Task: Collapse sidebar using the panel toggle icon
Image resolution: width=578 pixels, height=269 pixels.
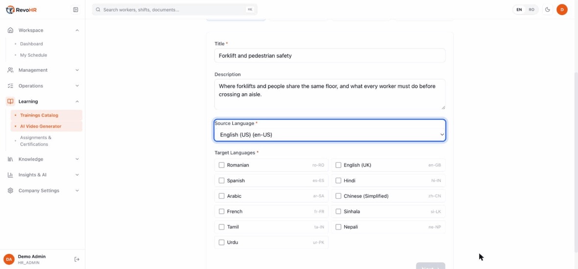Action: point(75,10)
